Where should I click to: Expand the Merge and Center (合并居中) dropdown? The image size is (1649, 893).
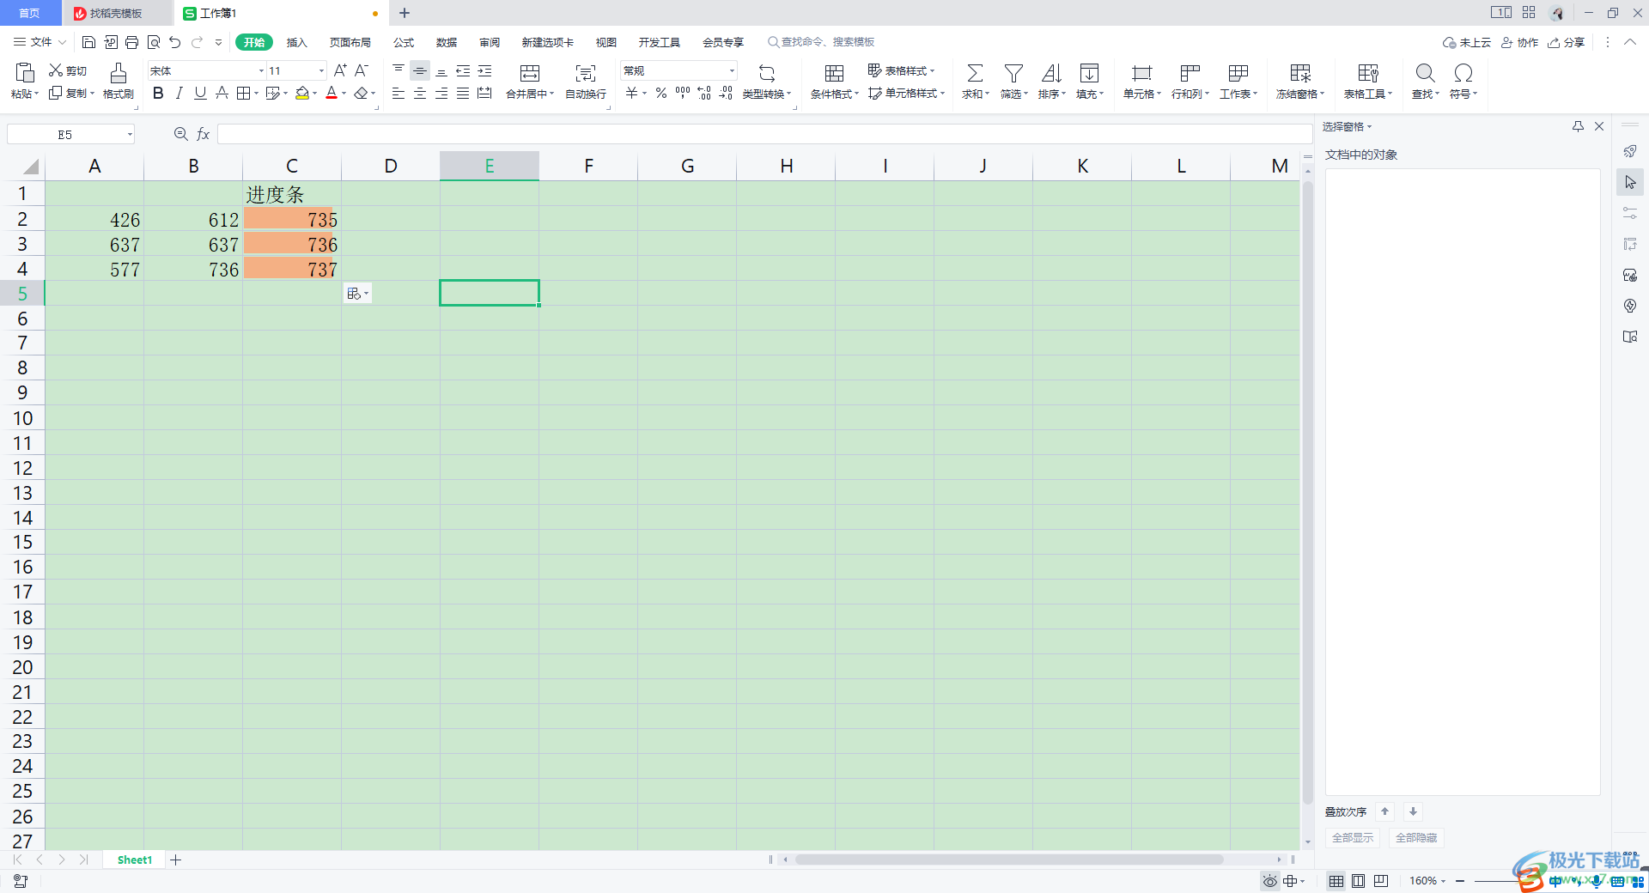point(552,94)
